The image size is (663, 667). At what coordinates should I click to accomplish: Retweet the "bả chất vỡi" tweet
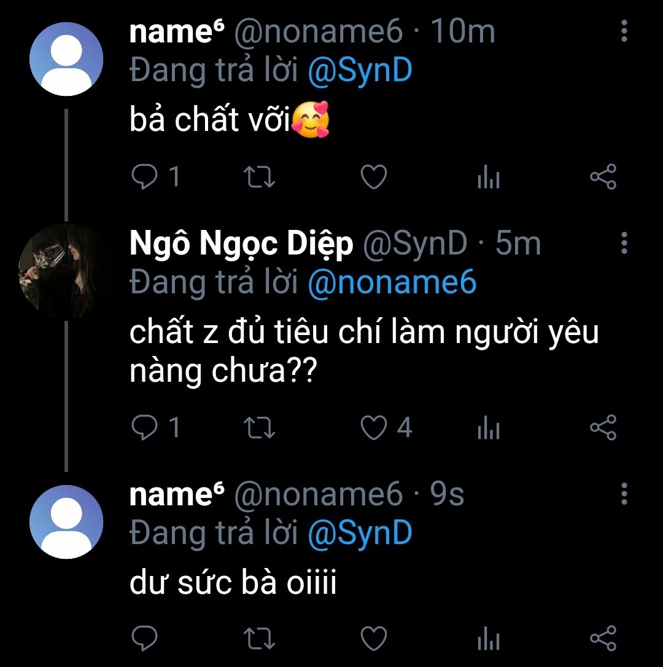259,178
